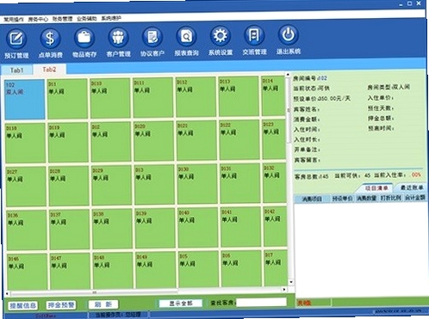The image size is (429, 319).
Task: Click the 点单消费 dollar-sign icon
Action: click(x=50, y=39)
